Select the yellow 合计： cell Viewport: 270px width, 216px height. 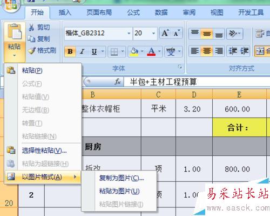pyautogui.click(x=239, y=127)
